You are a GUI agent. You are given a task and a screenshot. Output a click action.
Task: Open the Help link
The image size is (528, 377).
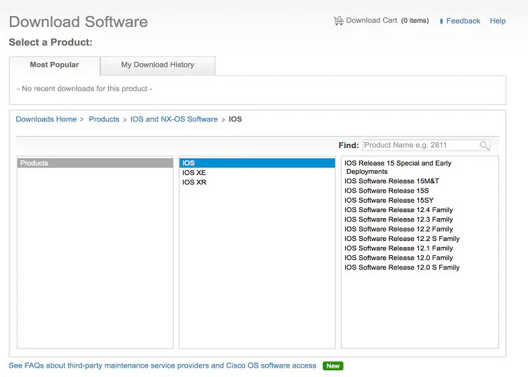[497, 21]
